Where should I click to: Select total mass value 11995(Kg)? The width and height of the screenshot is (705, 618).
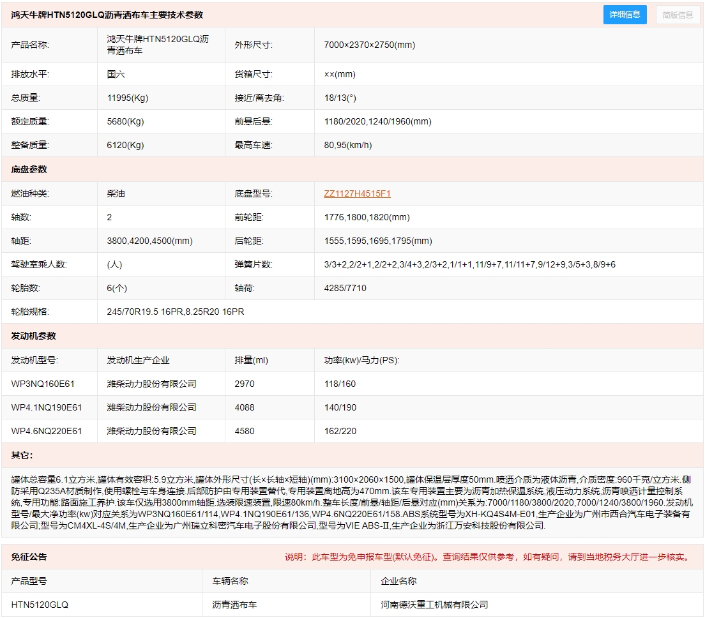127,98
